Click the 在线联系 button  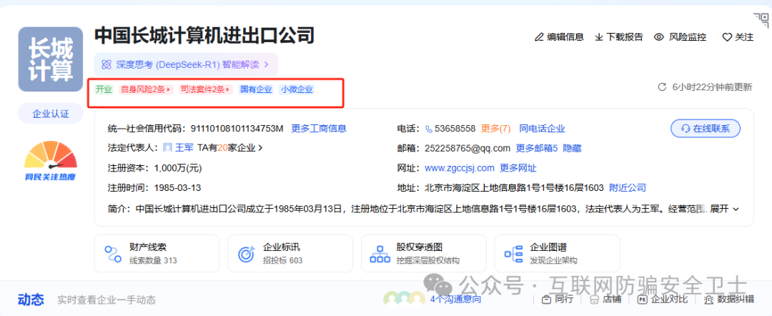coord(706,129)
